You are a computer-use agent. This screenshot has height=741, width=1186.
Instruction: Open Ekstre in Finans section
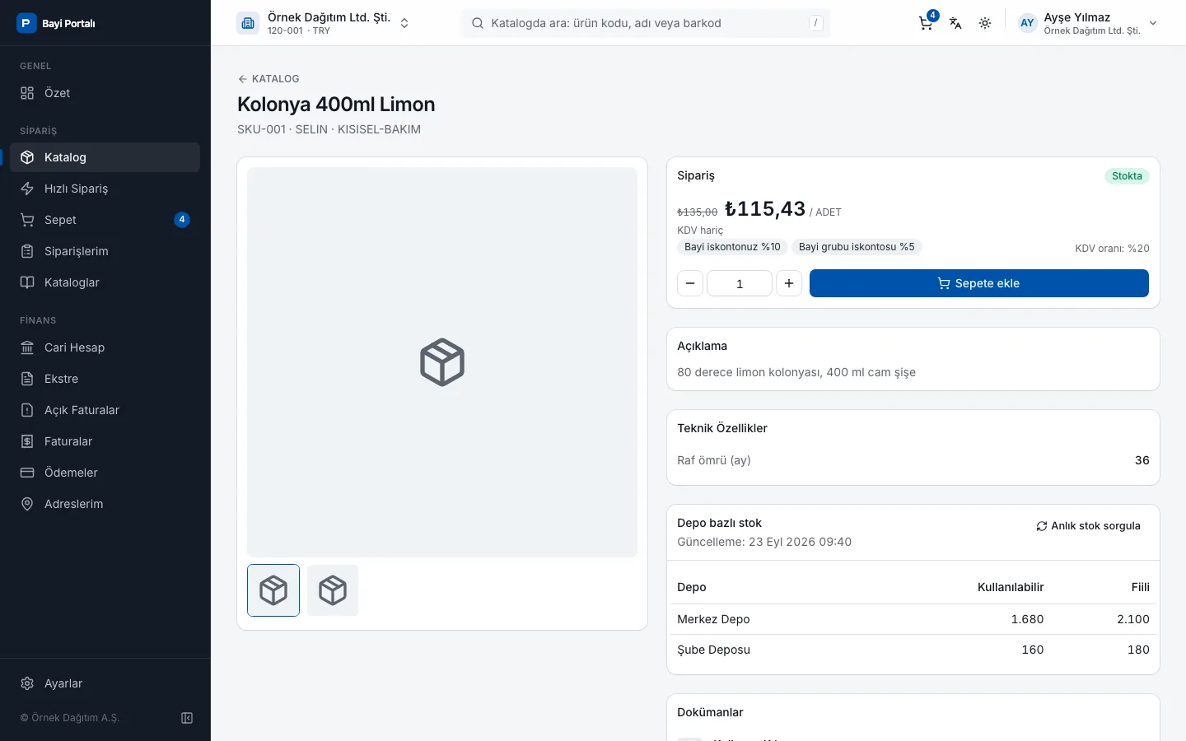105,379
